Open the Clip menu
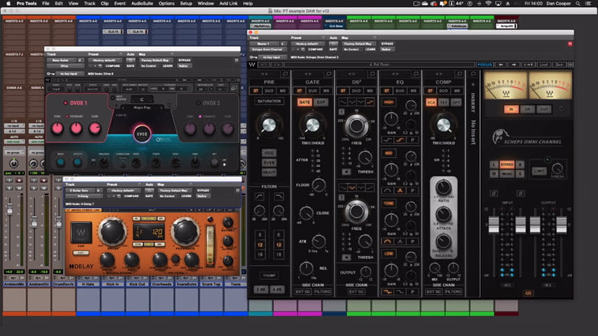598x336 pixels. pyautogui.click(x=104, y=3)
